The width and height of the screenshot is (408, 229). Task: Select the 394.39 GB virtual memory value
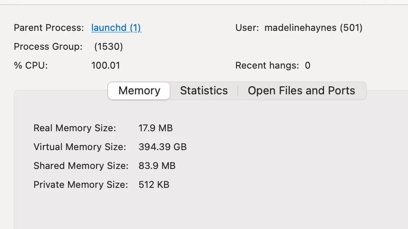[162, 147]
